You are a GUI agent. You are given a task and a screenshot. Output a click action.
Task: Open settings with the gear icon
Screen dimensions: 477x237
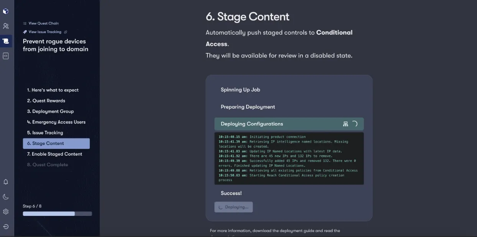pyautogui.click(x=5, y=211)
